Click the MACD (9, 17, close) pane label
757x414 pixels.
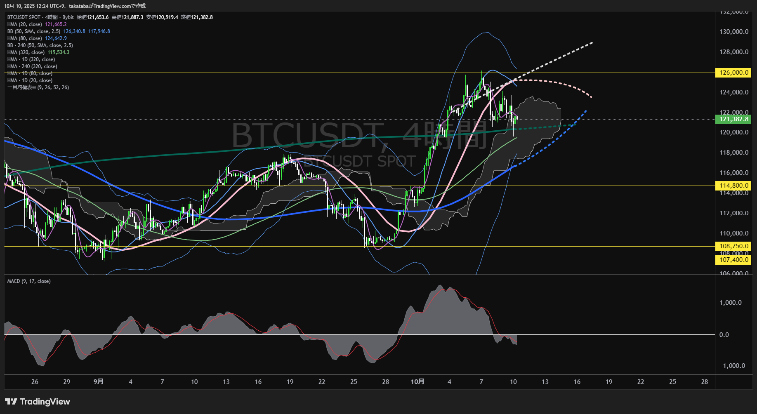(x=29, y=281)
